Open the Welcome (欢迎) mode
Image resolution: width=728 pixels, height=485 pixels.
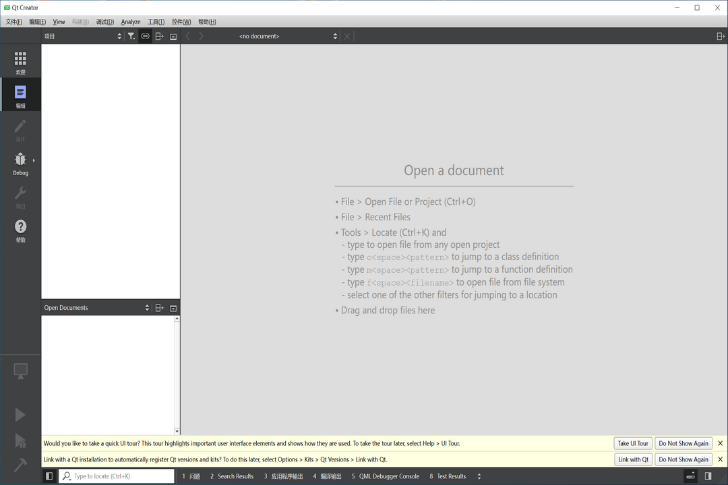coord(20,61)
